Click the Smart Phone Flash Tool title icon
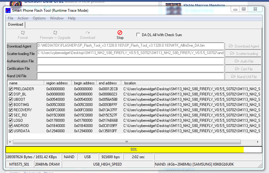The height and width of the screenshot is (173, 269). [8, 11]
